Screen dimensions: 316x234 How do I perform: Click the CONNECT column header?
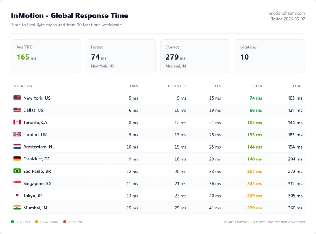point(177,86)
